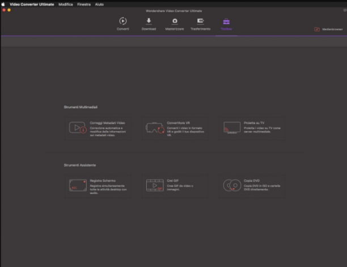Open the Copia DVD title

(252, 181)
